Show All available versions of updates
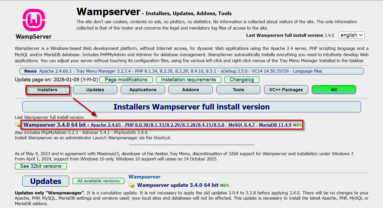Viewport: 383px width, 208px height. 99,181
